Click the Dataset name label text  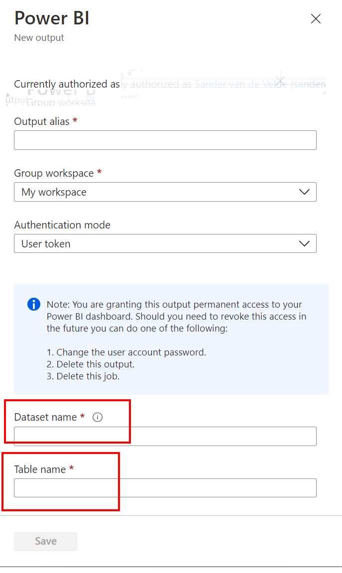point(45,417)
